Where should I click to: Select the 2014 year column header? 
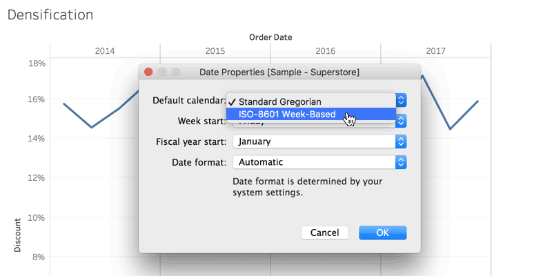pyautogui.click(x=105, y=51)
